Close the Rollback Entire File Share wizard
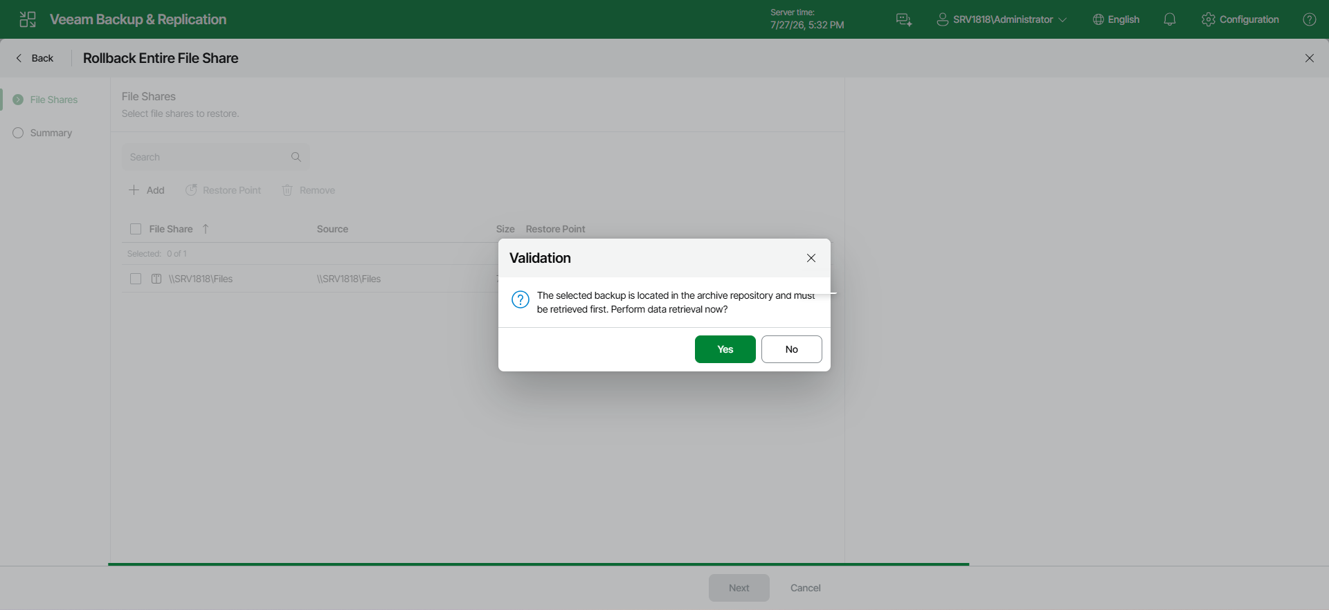1329x610 pixels. pos(1310,58)
